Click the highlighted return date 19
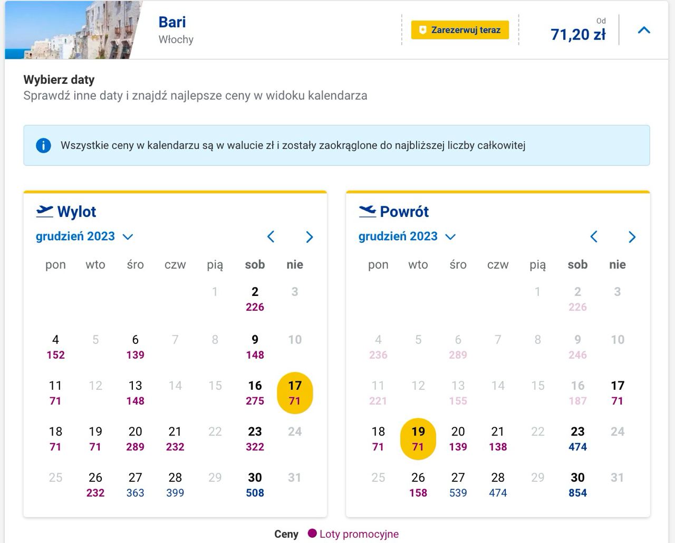This screenshot has height=543, width=675. tap(418, 439)
